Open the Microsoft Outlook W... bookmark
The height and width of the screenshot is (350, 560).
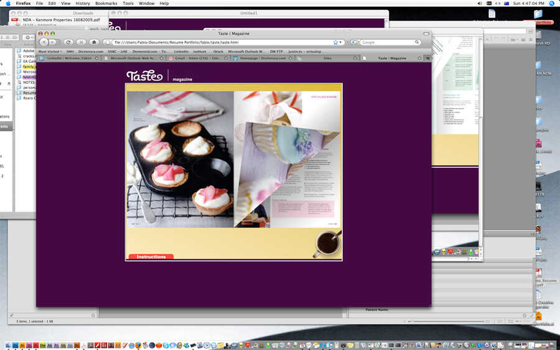pyautogui.click(x=245, y=52)
